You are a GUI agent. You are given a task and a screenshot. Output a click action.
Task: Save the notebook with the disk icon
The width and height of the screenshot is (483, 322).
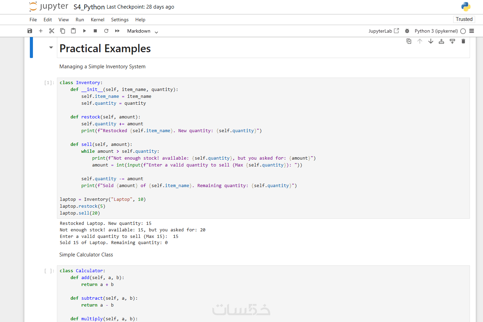click(x=30, y=31)
